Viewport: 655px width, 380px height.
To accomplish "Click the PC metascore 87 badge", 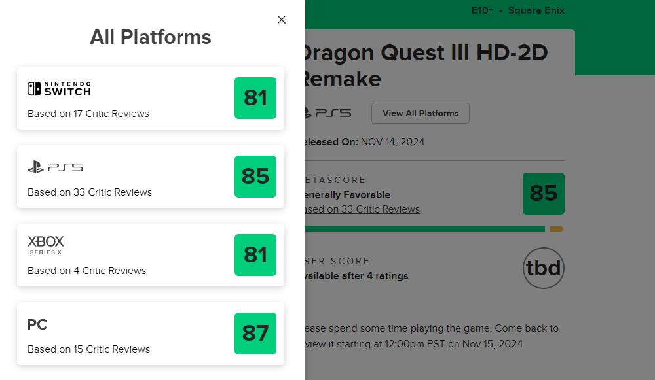I will click(x=255, y=334).
